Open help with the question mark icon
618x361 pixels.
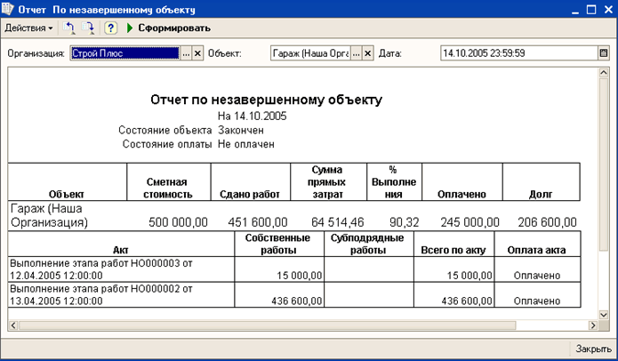(x=111, y=28)
